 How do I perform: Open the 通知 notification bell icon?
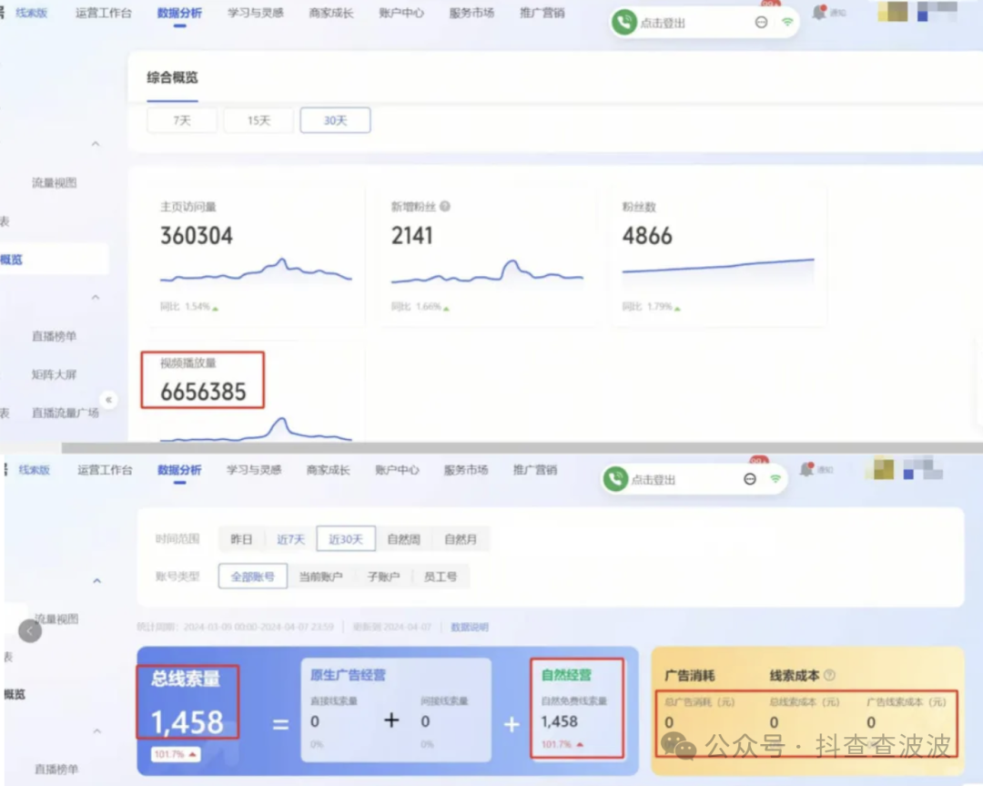(x=817, y=13)
